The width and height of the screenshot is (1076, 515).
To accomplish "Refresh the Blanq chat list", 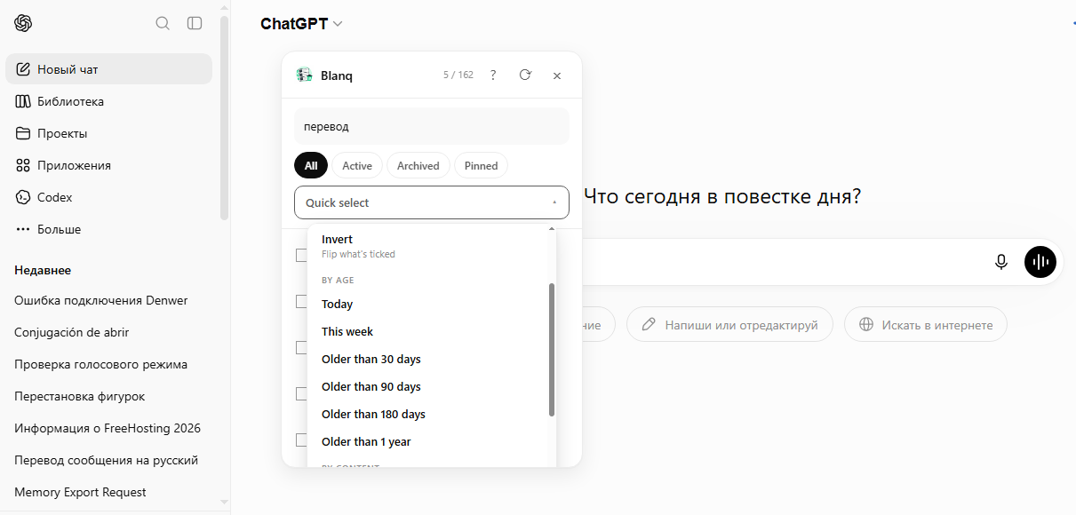I will point(525,75).
